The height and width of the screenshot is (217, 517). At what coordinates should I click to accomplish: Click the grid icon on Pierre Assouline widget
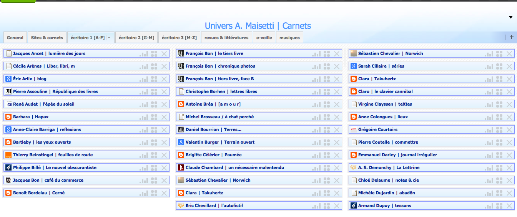(154, 92)
